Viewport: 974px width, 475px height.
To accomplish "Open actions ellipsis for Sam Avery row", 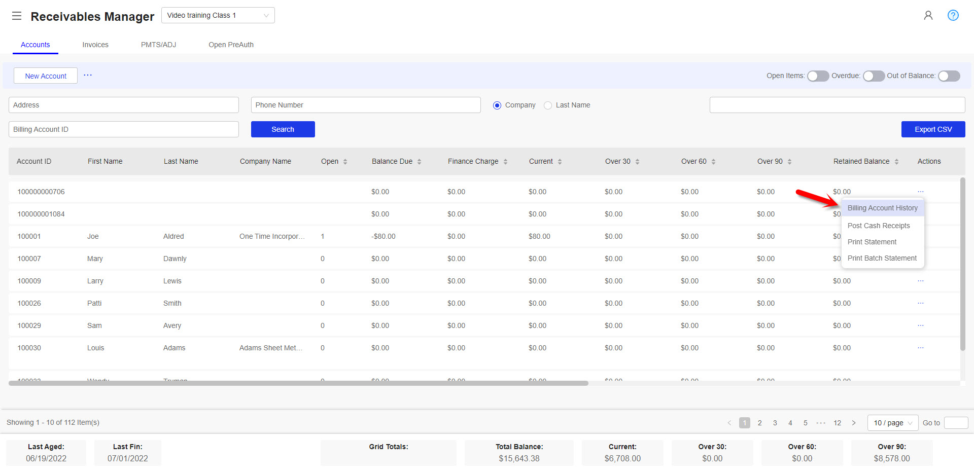I will (920, 325).
